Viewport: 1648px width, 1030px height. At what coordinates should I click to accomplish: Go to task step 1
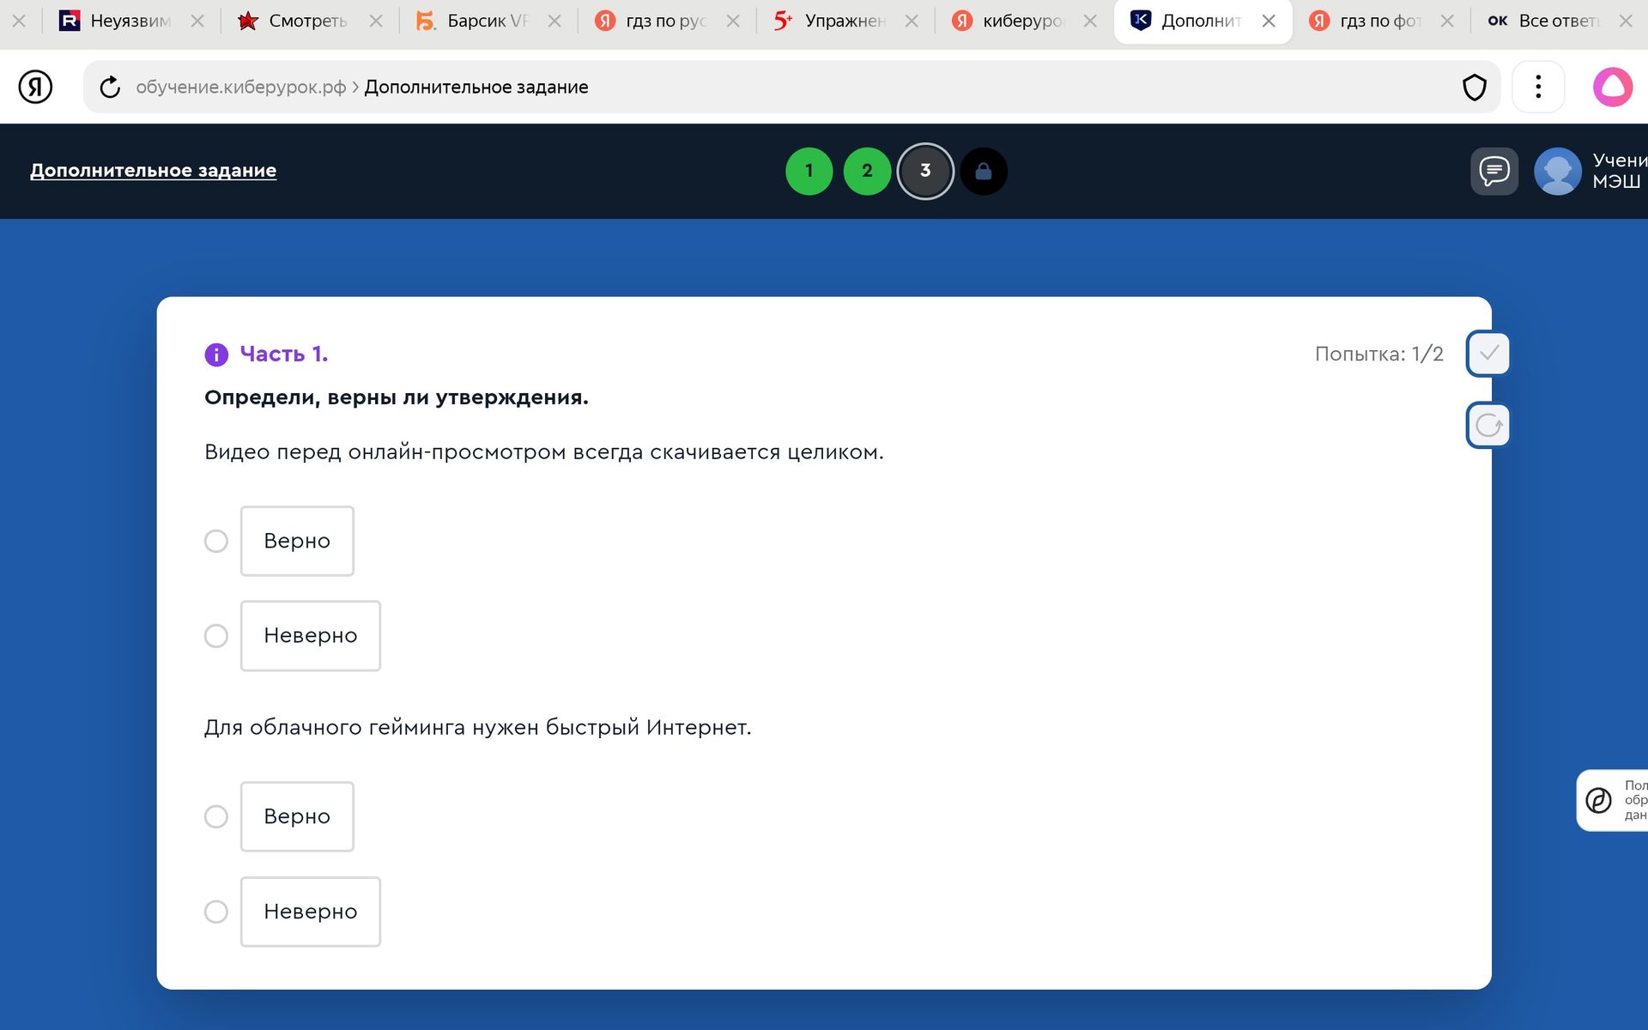(x=809, y=171)
